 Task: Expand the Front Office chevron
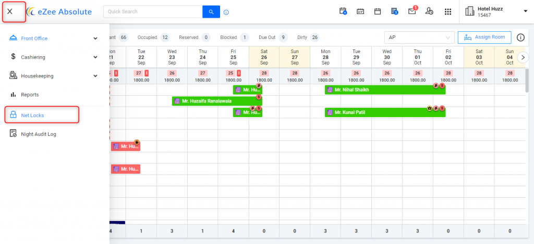point(95,38)
